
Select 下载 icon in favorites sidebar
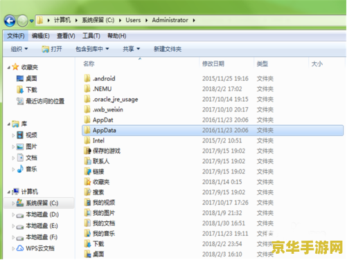[20, 90]
